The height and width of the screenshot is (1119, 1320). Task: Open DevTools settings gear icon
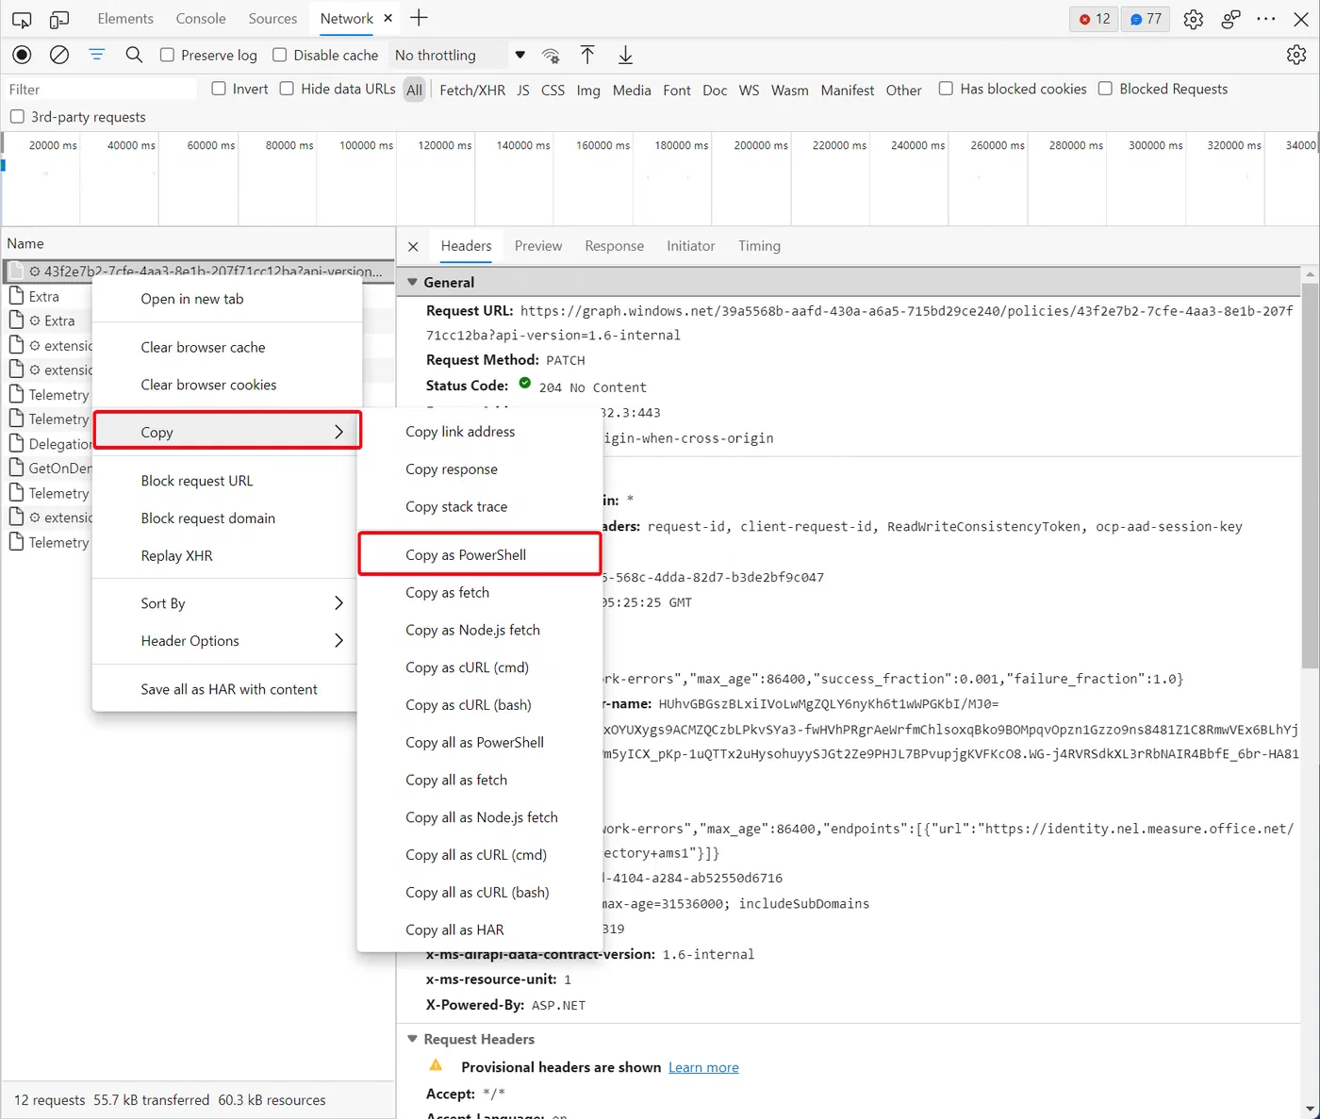(1194, 19)
